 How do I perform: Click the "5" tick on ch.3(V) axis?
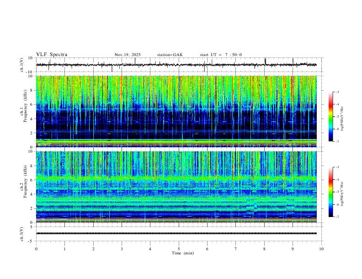point(32,227)
